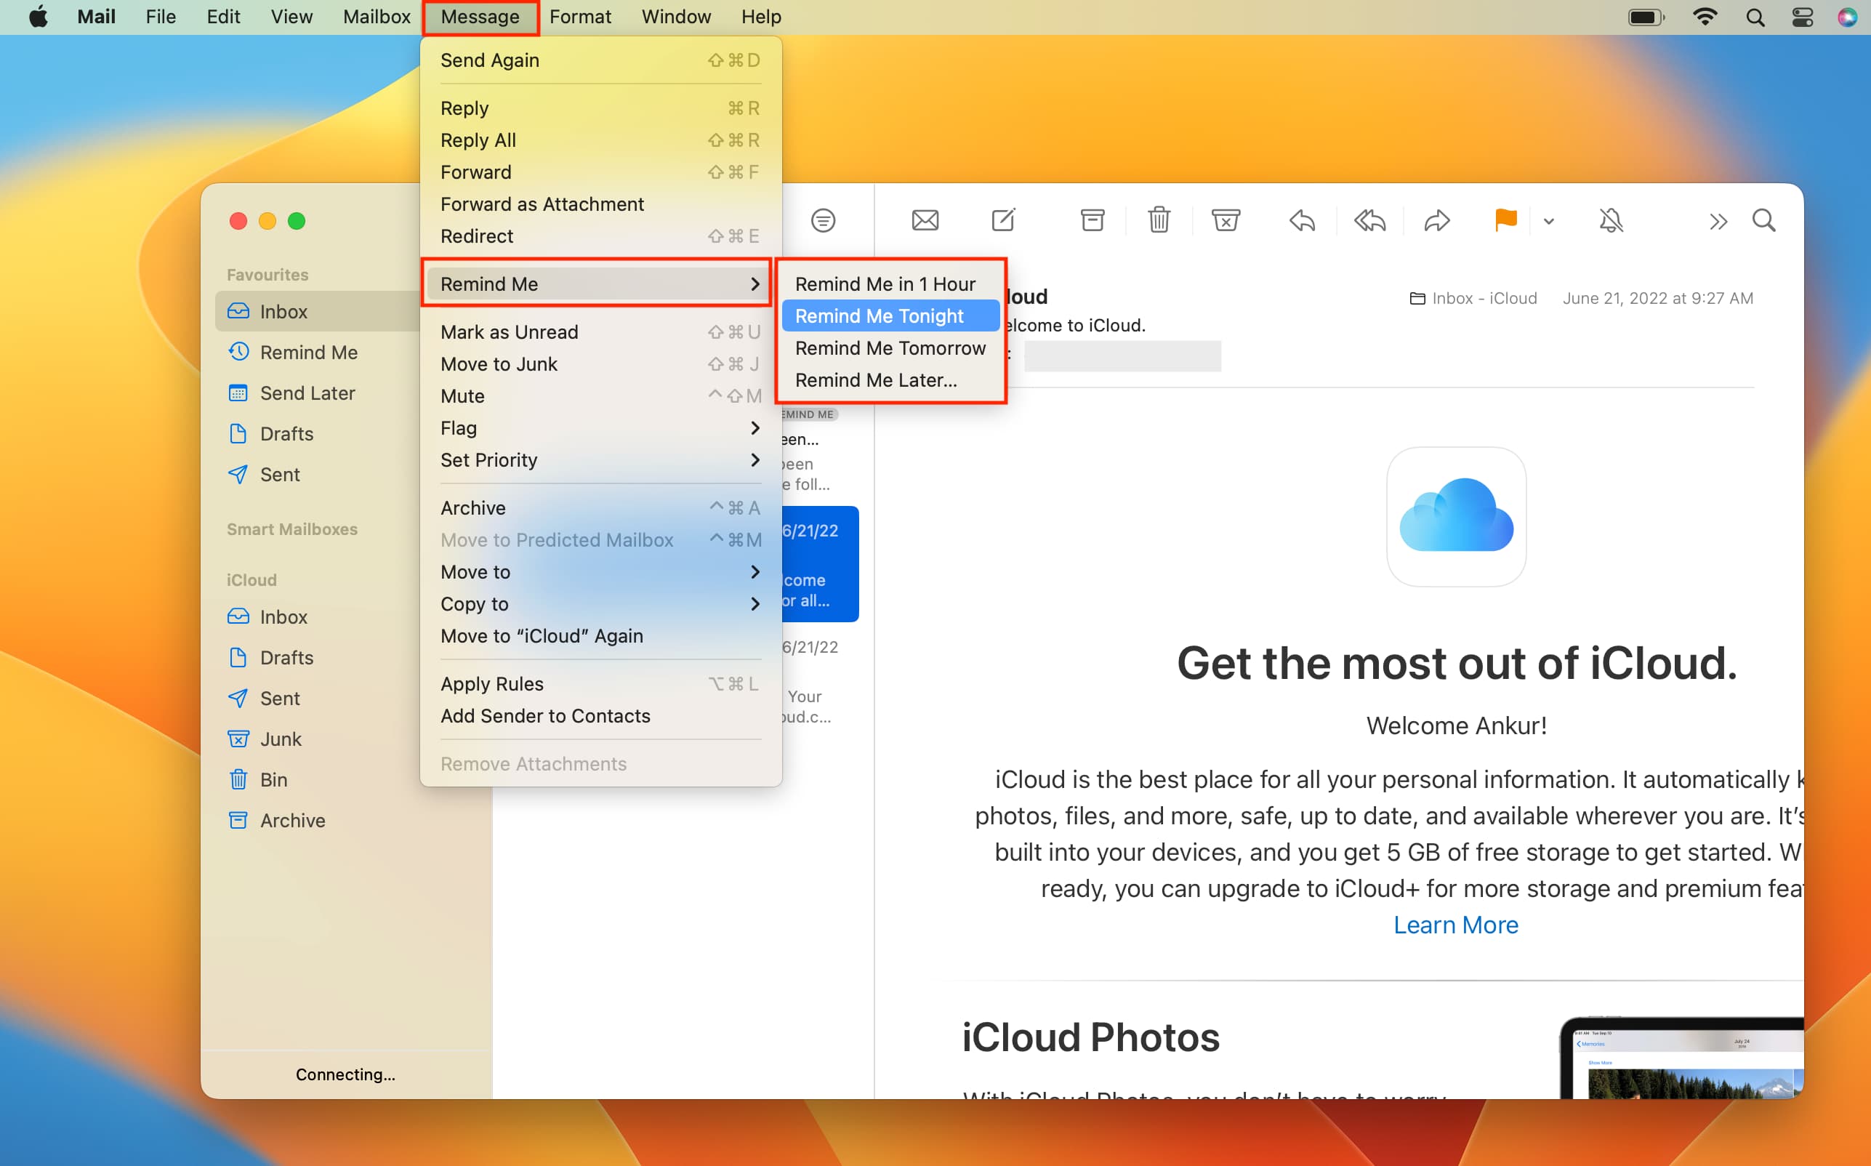Choose Apply Rules
The width and height of the screenshot is (1871, 1166).
pyautogui.click(x=600, y=684)
